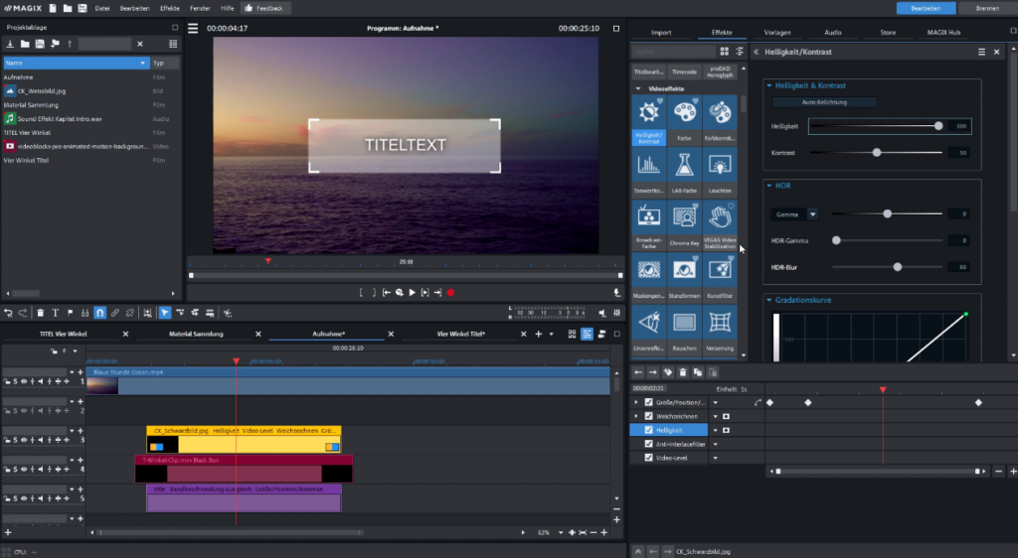The height and width of the screenshot is (558, 1018).
Task: Adjust the Kontrast slider handle
Action: click(877, 153)
